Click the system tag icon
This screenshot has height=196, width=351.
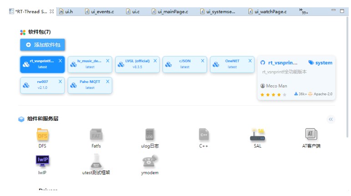pyautogui.click(x=311, y=62)
